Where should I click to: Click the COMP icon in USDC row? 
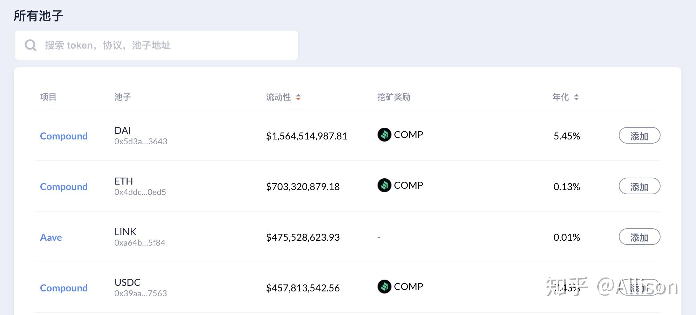384,287
